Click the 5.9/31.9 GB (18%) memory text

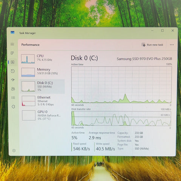click(x=48, y=73)
